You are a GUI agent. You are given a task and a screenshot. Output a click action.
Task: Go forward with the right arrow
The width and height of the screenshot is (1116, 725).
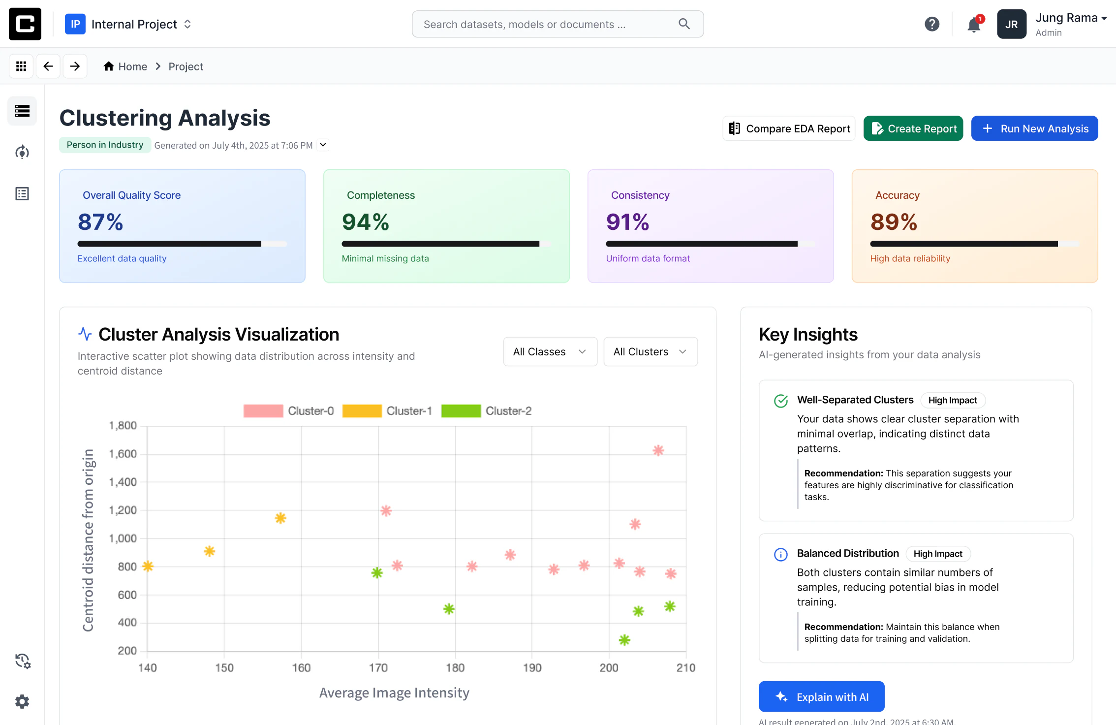pyautogui.click(x=75, y=66)
